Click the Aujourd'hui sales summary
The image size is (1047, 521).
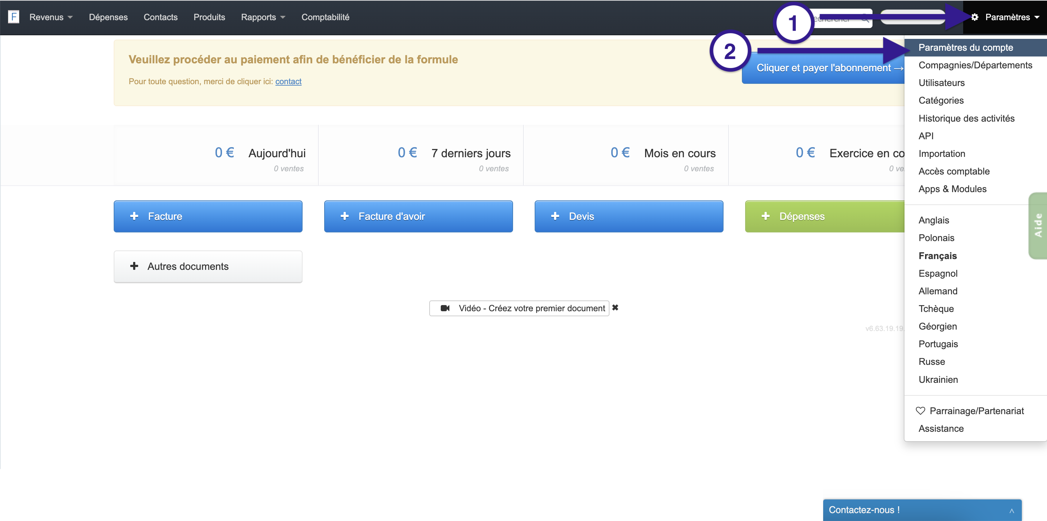(x=216, y=155)
